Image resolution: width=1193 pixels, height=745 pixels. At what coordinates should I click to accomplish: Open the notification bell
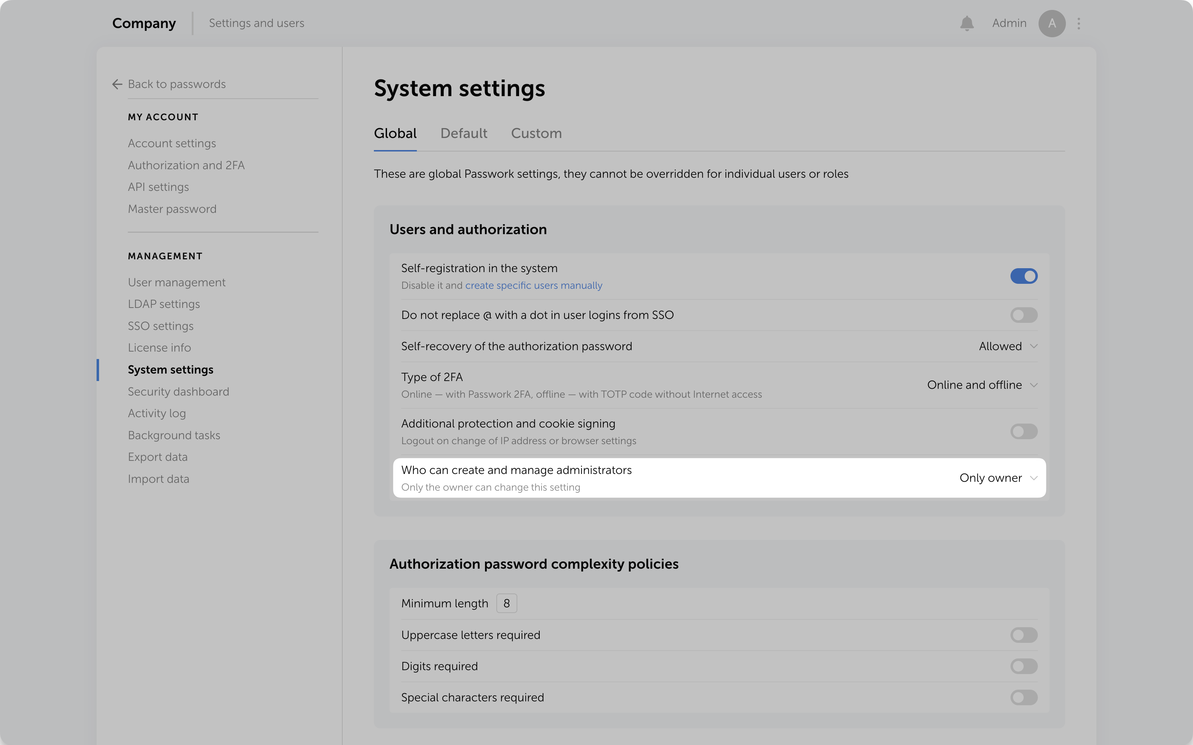click(967, 23)
